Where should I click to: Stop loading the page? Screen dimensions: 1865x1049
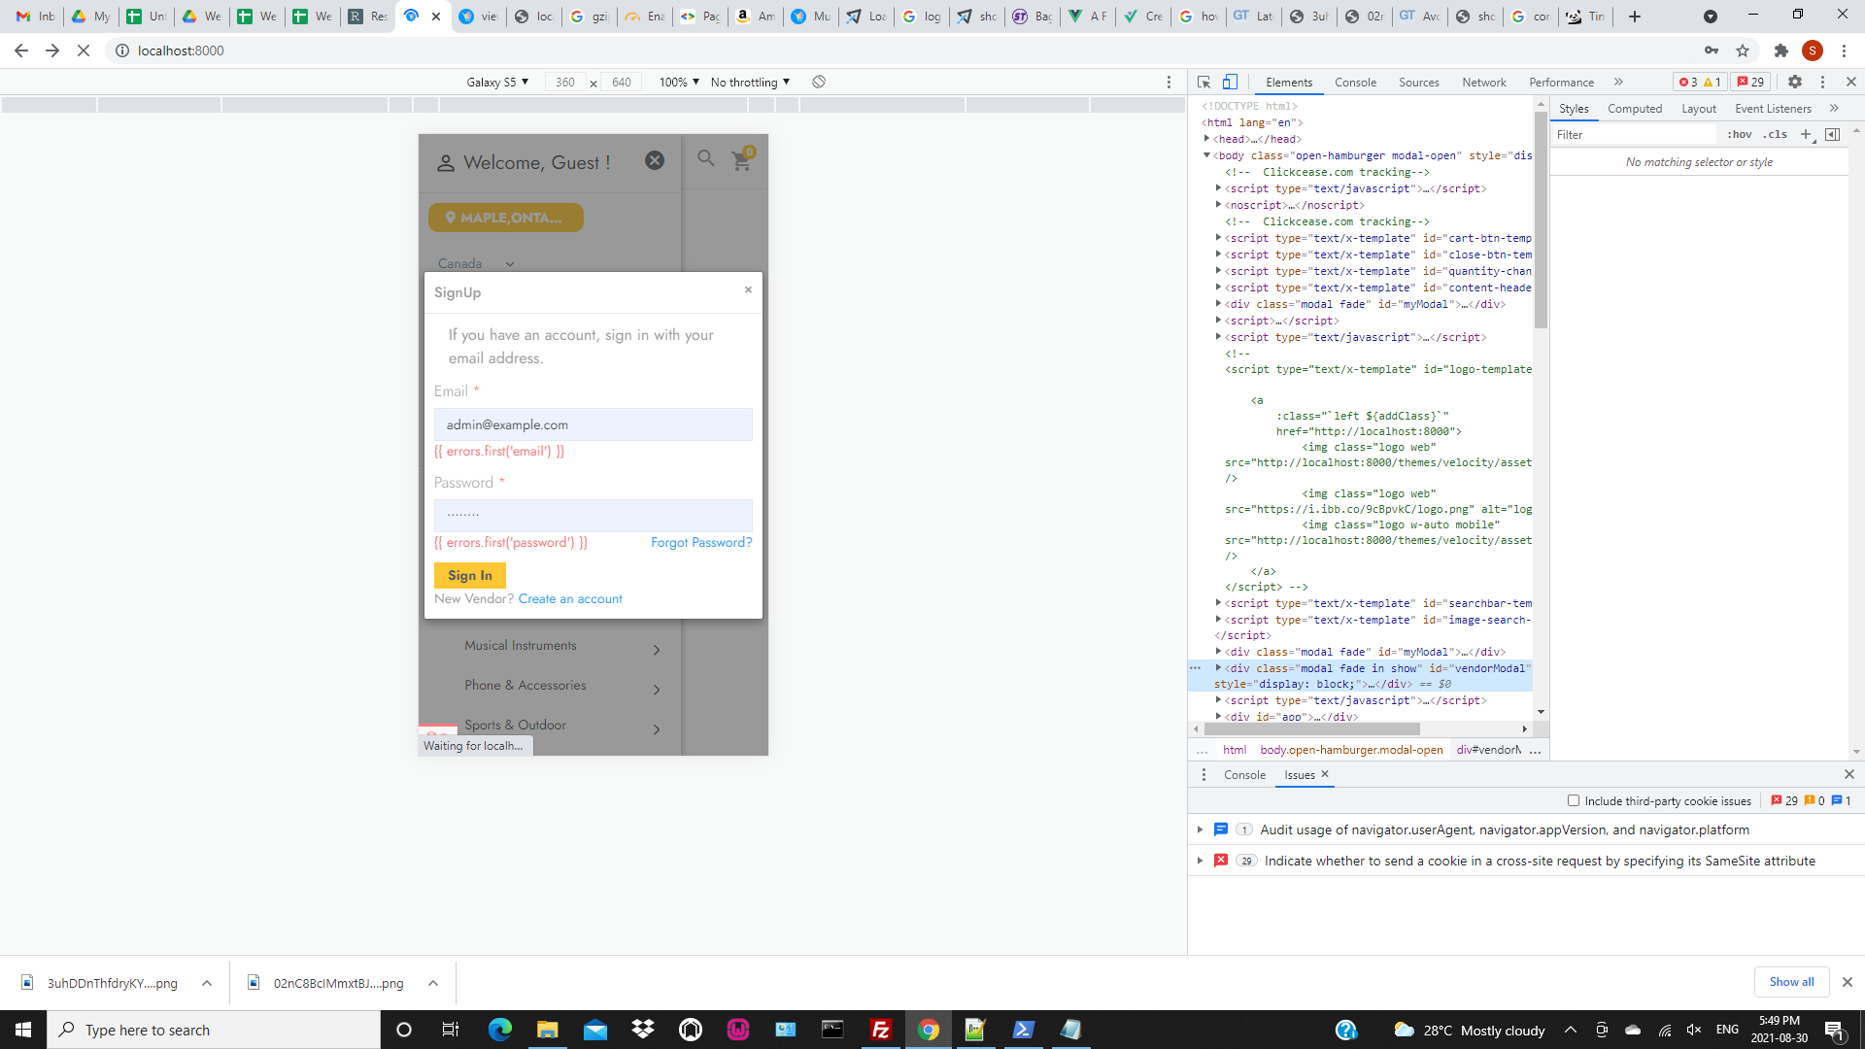(84, 51)
